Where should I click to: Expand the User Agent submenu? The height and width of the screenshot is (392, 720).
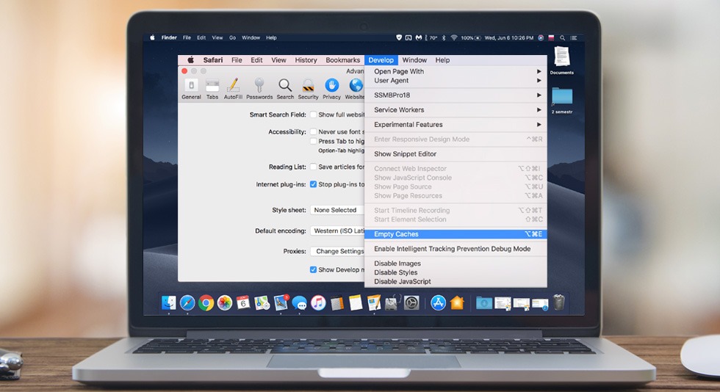[x=456, y=80]
